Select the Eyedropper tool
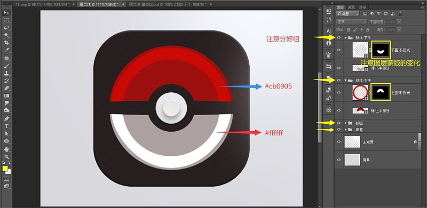Screen dimensions: 427x208 (7, 50)
